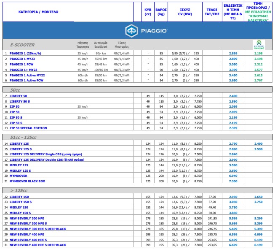The height and width of the screenshot is (249, 275).
Task: Select the 241,85 tax of NEW BEVERLY 300 HPE
Action: (x=212, y=218)
